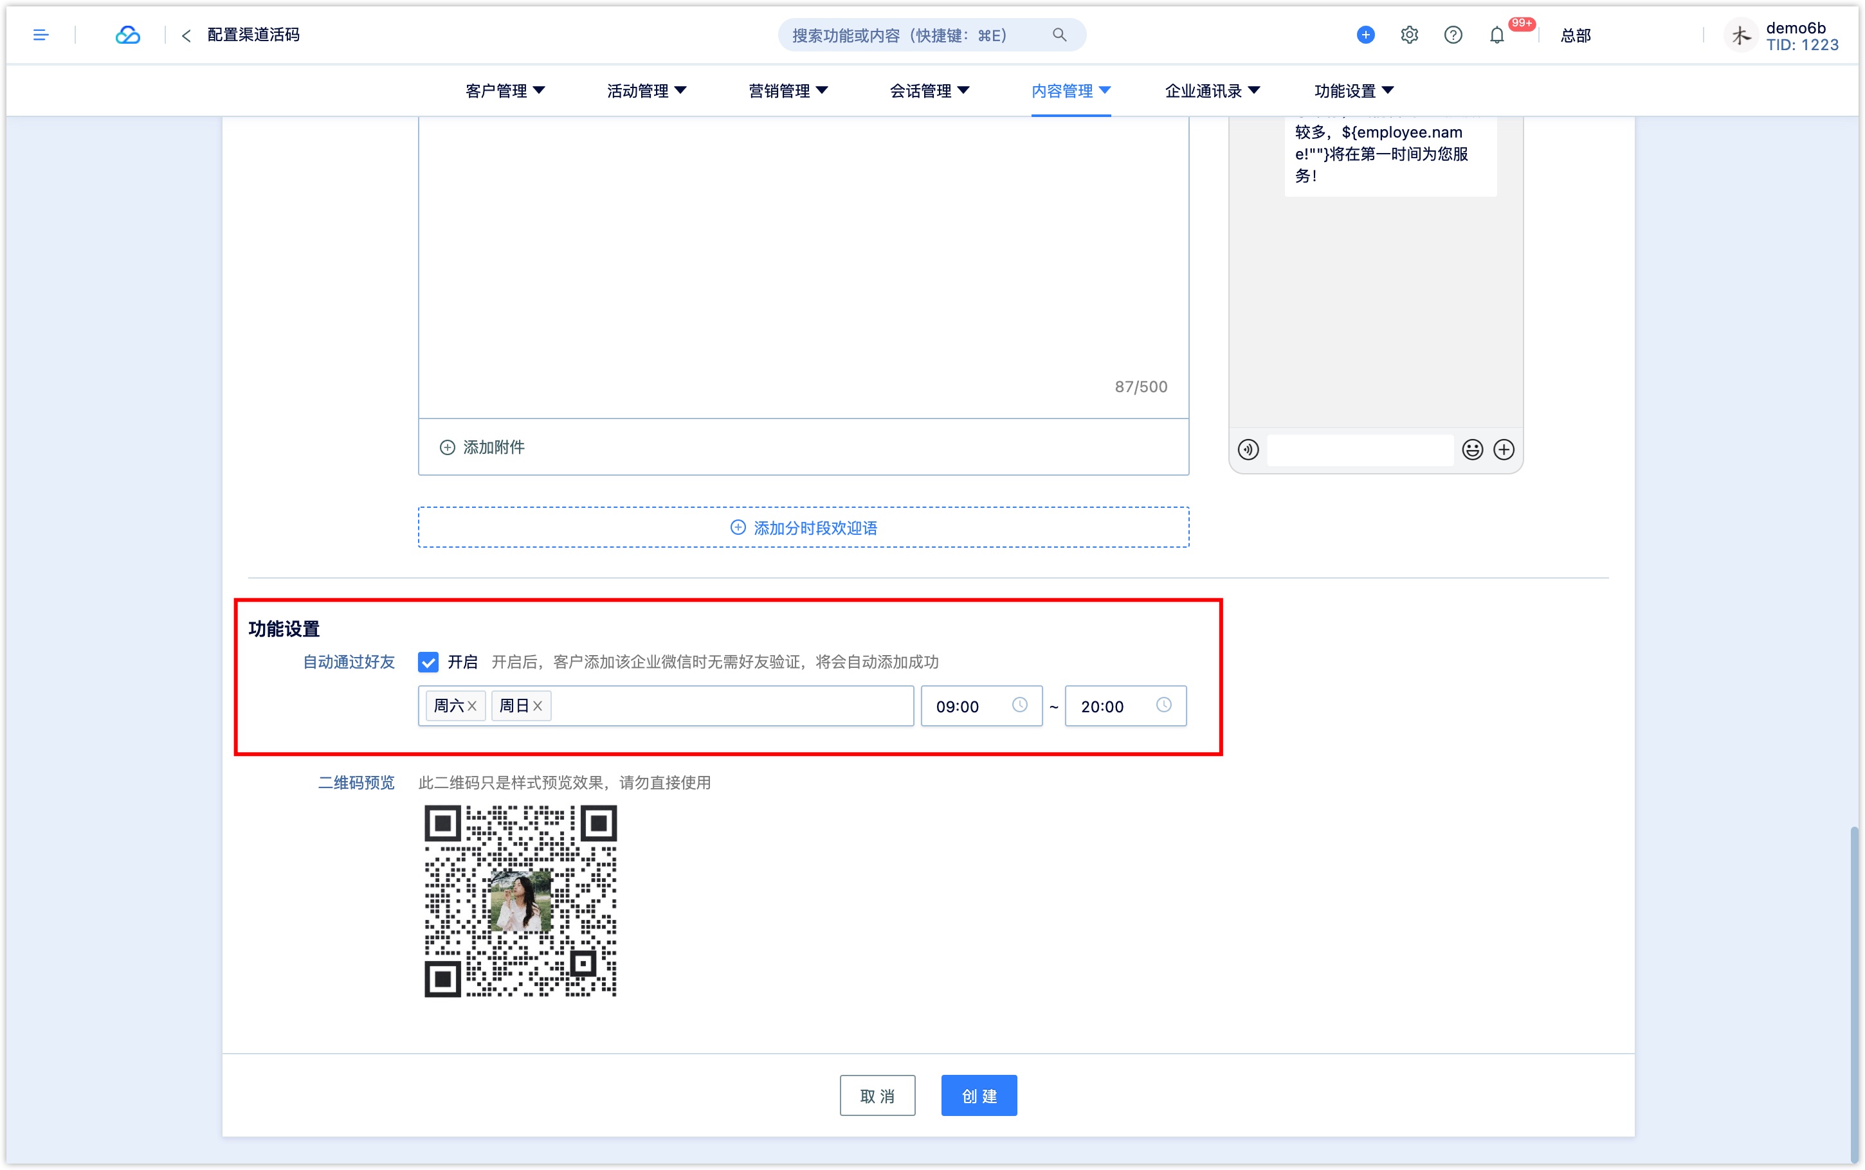Open the weekday multi-select field

[666, 706]
